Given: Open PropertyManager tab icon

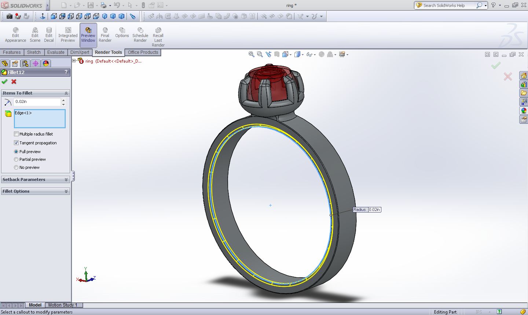Looking at the screenshot, I should pos(15,63).
